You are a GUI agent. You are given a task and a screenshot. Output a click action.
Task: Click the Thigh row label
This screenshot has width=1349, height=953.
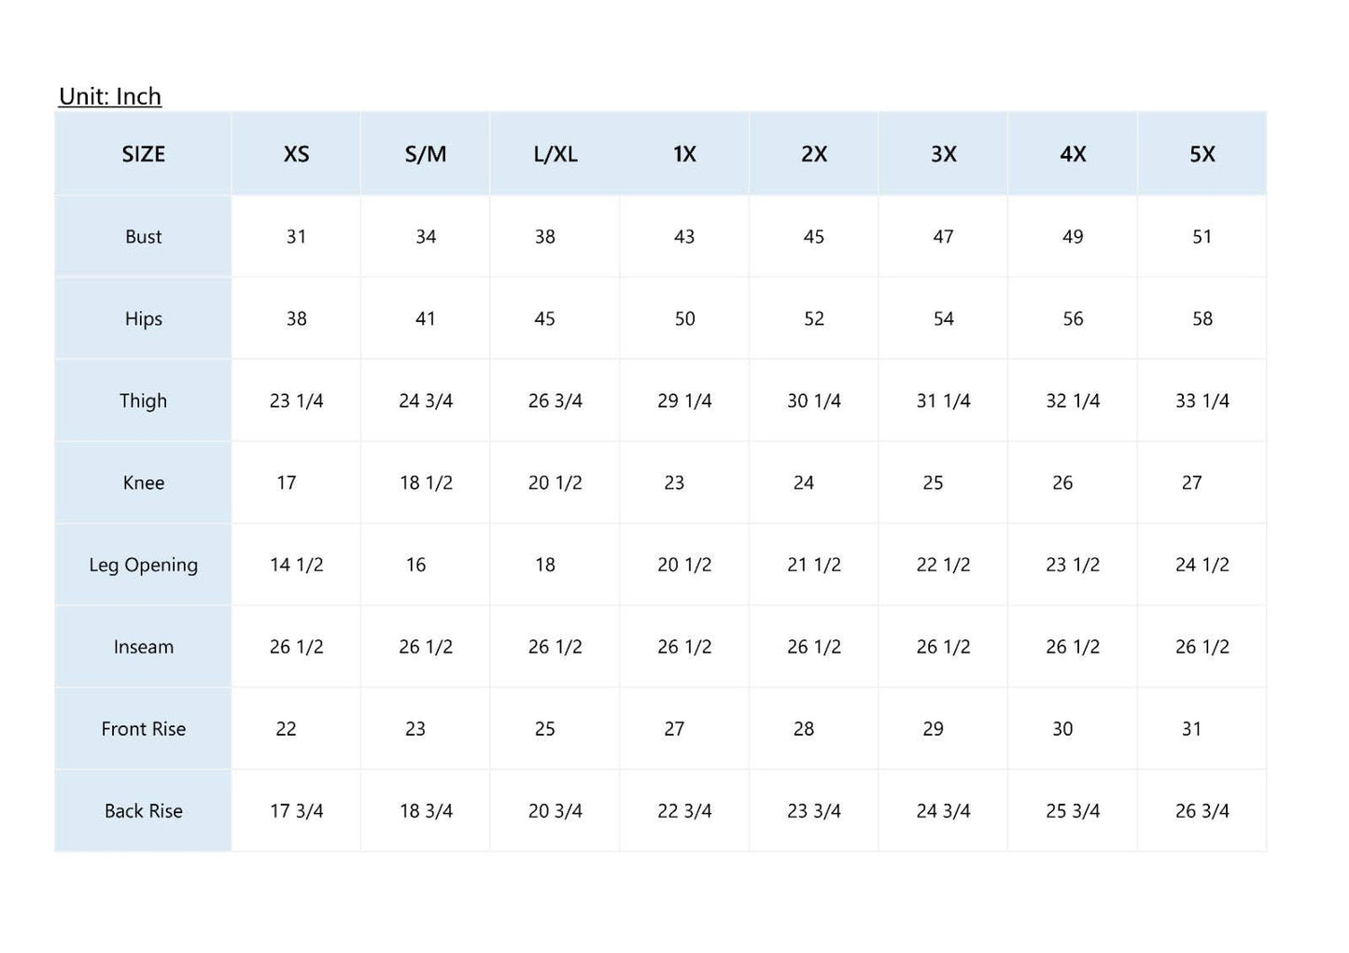[143, 401]
